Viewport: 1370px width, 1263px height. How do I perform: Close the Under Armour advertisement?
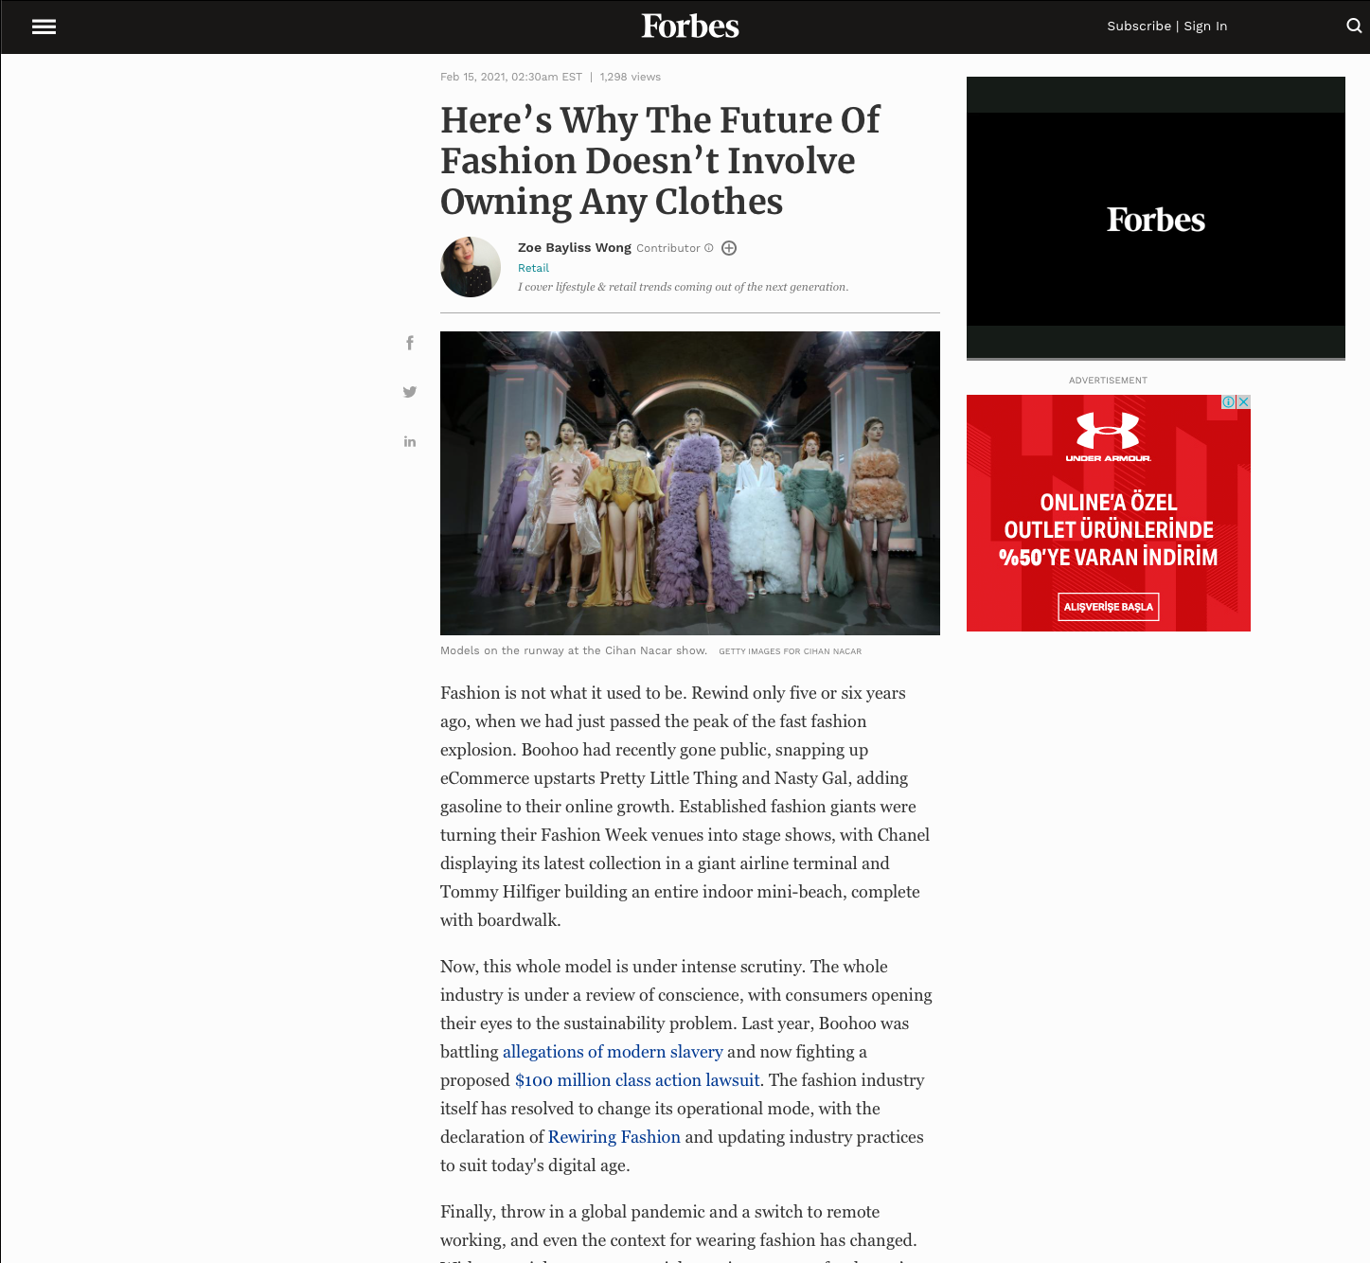[x=1243, y=402]
